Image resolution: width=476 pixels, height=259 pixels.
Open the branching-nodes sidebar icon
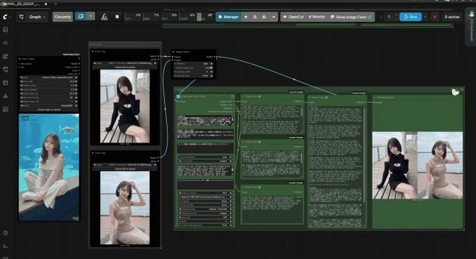pyautogui.click(x=6, y=69)
